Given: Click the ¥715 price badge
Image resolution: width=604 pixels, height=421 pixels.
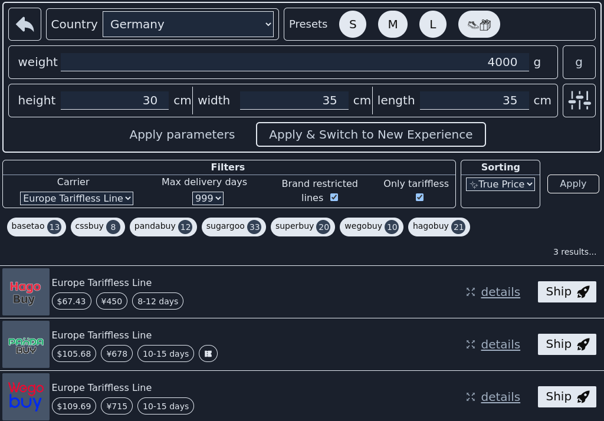Looking at the screenshot, I should coord(117,406).
